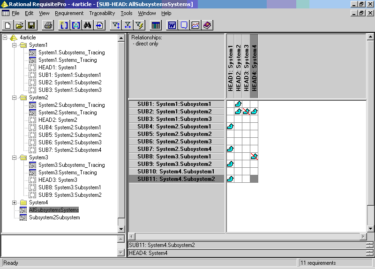
Task: Open the Traceability menu
Action: (102, 14)
